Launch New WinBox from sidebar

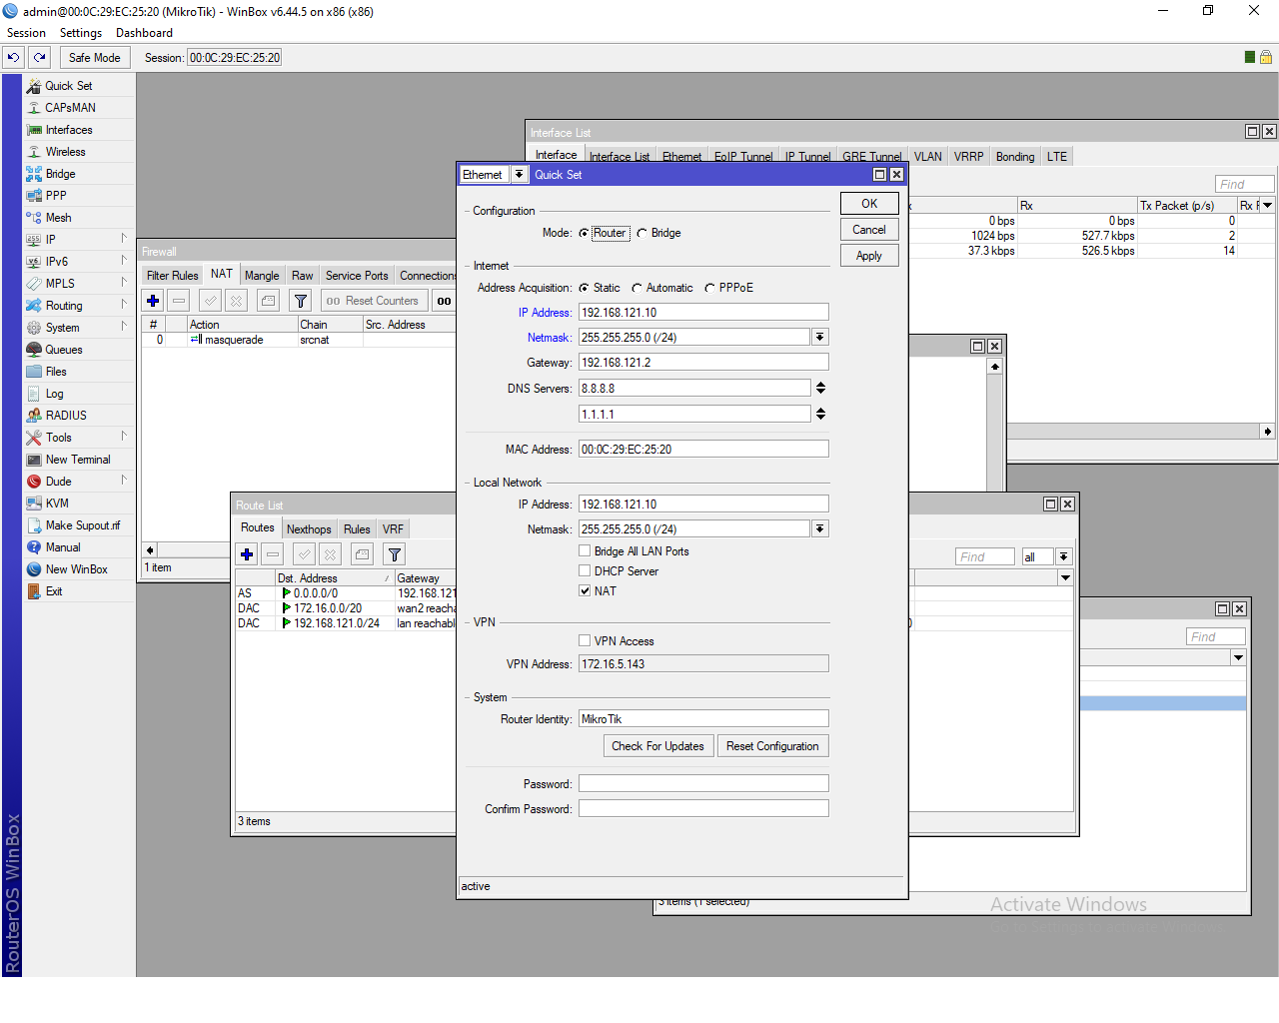tap(76, 569)
